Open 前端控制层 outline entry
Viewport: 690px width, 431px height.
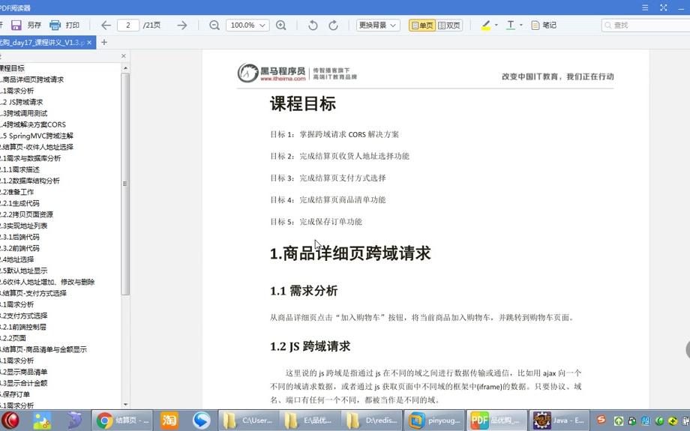click(23, 327)
